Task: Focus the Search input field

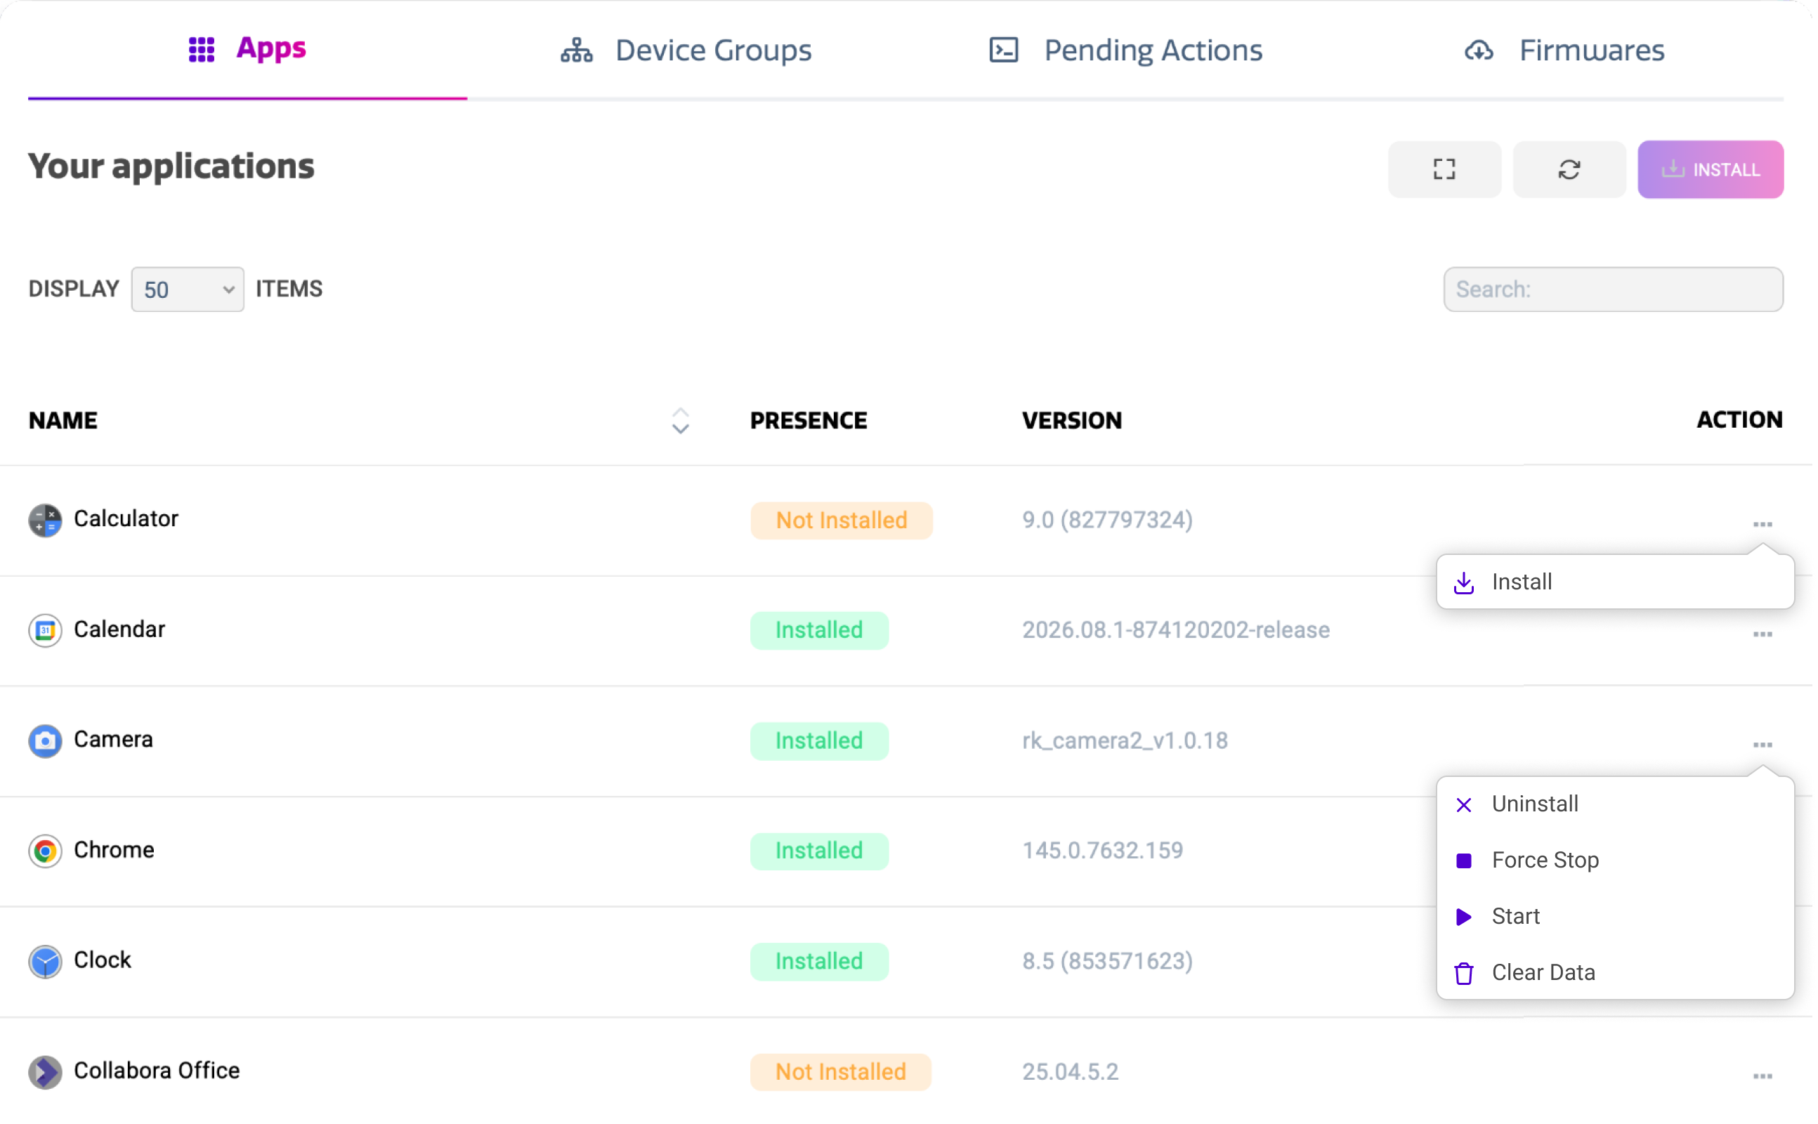Action: pos(1612,289)
